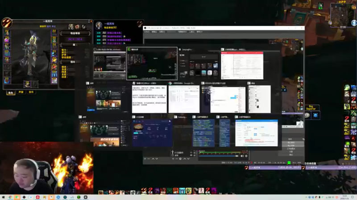Click the neck equipment slot icon

point(7,40)
